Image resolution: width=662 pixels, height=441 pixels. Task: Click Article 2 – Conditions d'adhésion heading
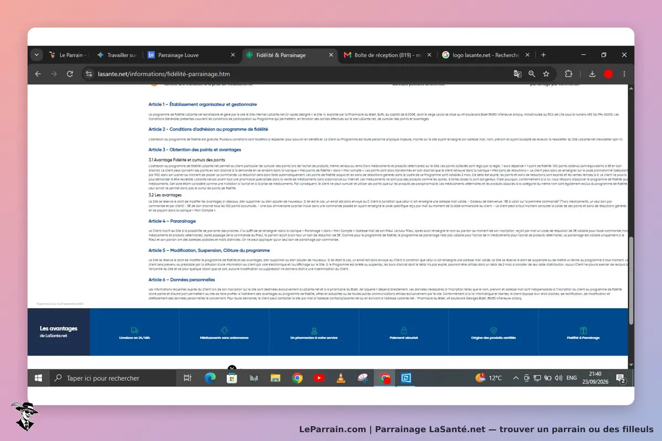pos(208,129)
